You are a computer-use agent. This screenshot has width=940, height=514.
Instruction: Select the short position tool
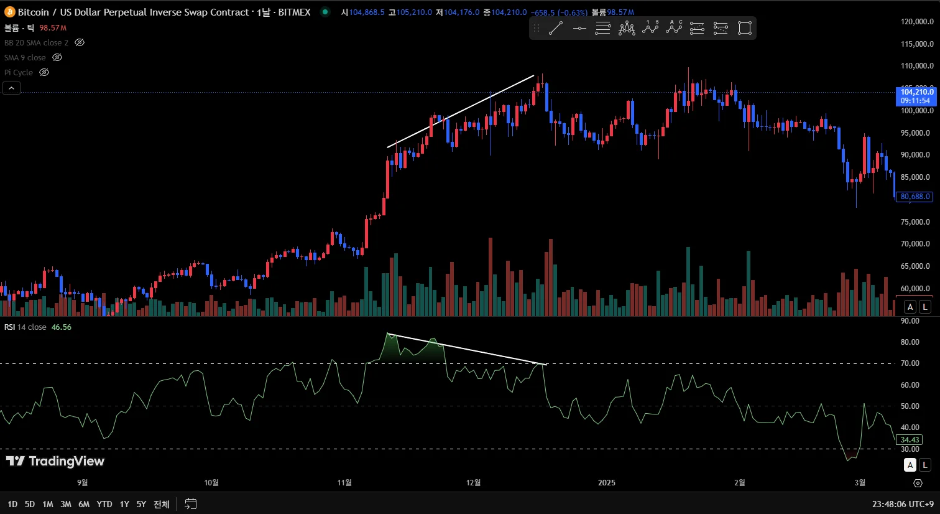(721, 28)
